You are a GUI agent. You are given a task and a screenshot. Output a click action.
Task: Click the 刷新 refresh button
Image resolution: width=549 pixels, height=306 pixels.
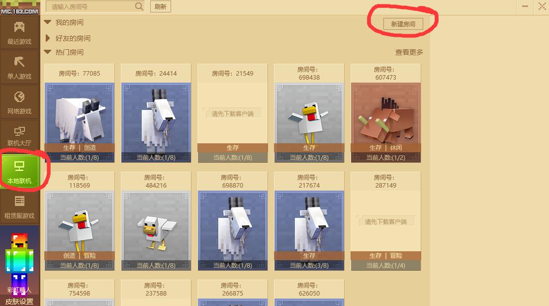coord(160,6)
